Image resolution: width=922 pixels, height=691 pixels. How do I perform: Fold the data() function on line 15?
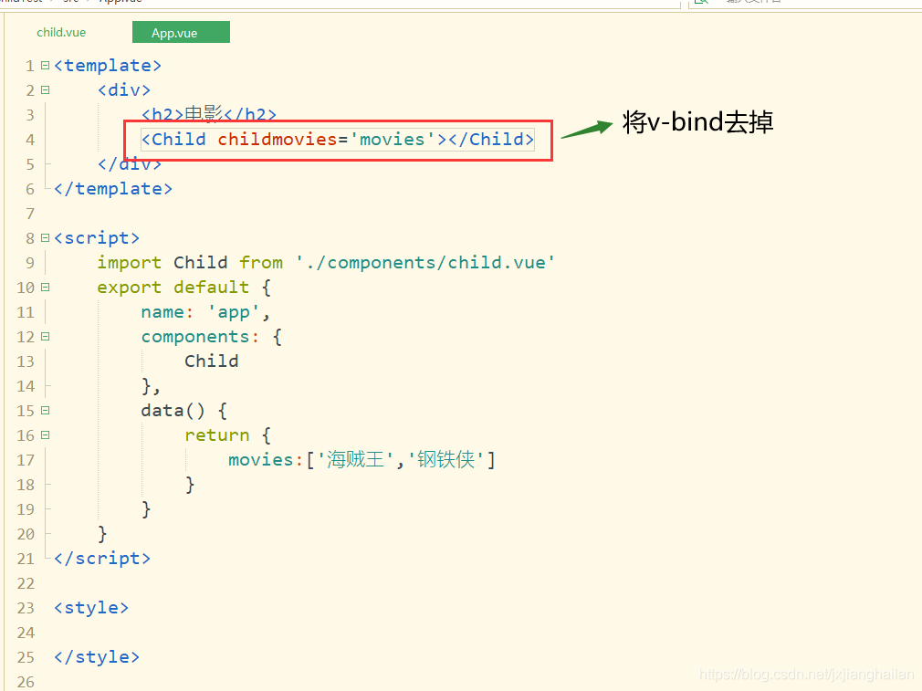(46, 411)
